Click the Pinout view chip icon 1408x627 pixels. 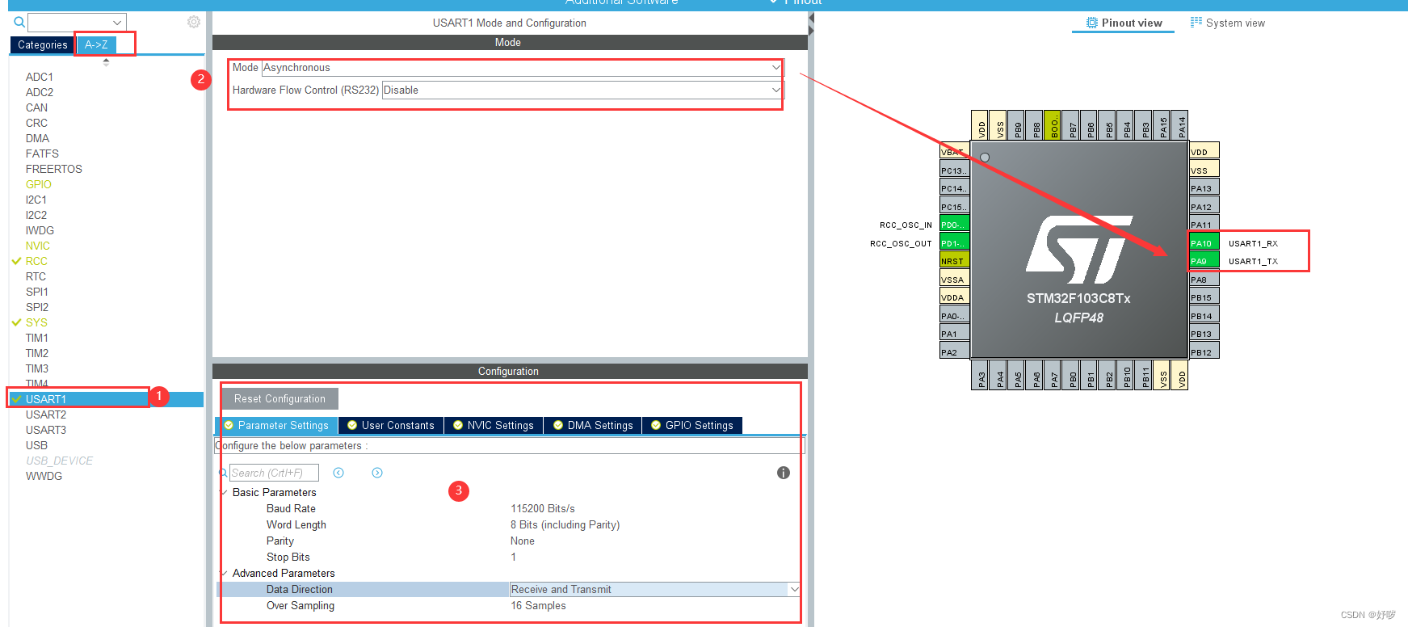click(x=1092, y=23)
